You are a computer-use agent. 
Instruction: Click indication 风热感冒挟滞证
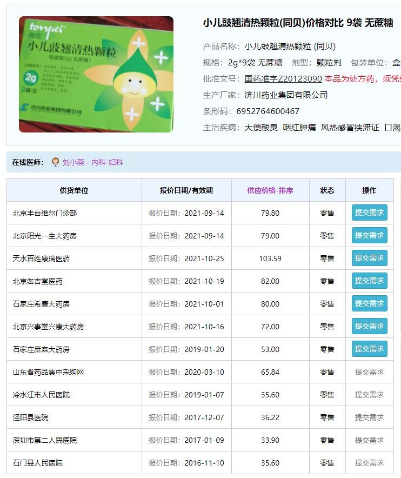click(350, 127)
